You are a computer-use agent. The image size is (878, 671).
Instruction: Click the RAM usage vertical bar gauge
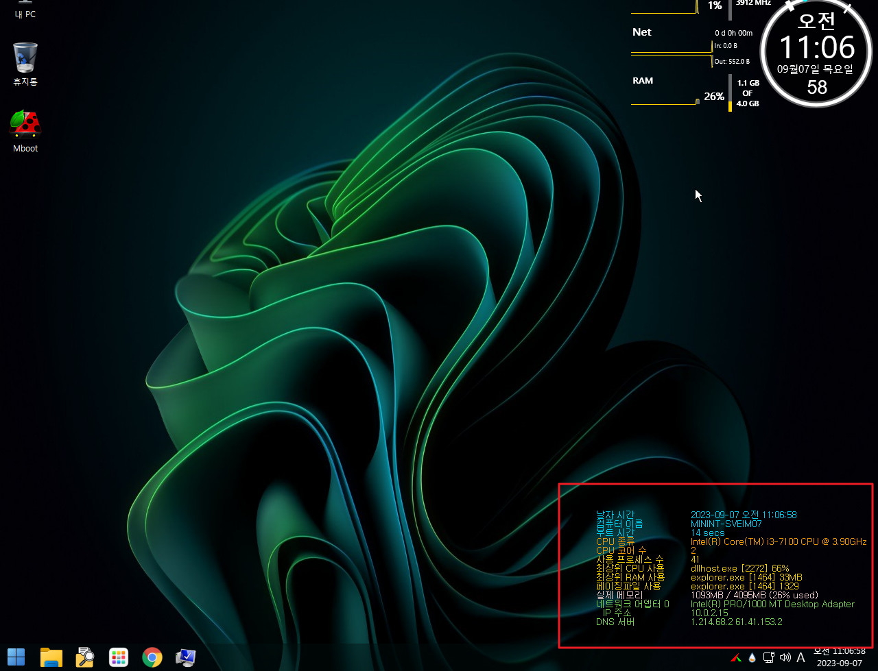tap(730, 93)
